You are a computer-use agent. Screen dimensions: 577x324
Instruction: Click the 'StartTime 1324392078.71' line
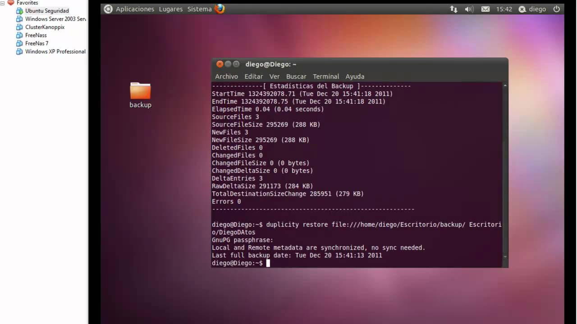click(302, 94)
